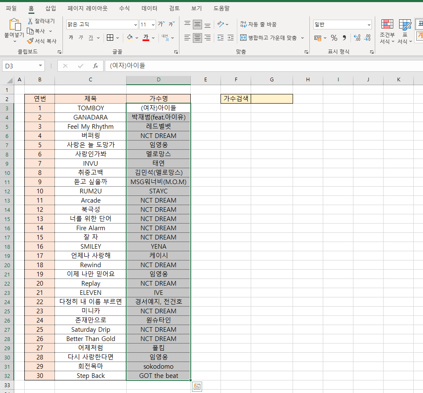Open Format as Table (표 서식)
This screenshot has height=393, width=423.
405,31
